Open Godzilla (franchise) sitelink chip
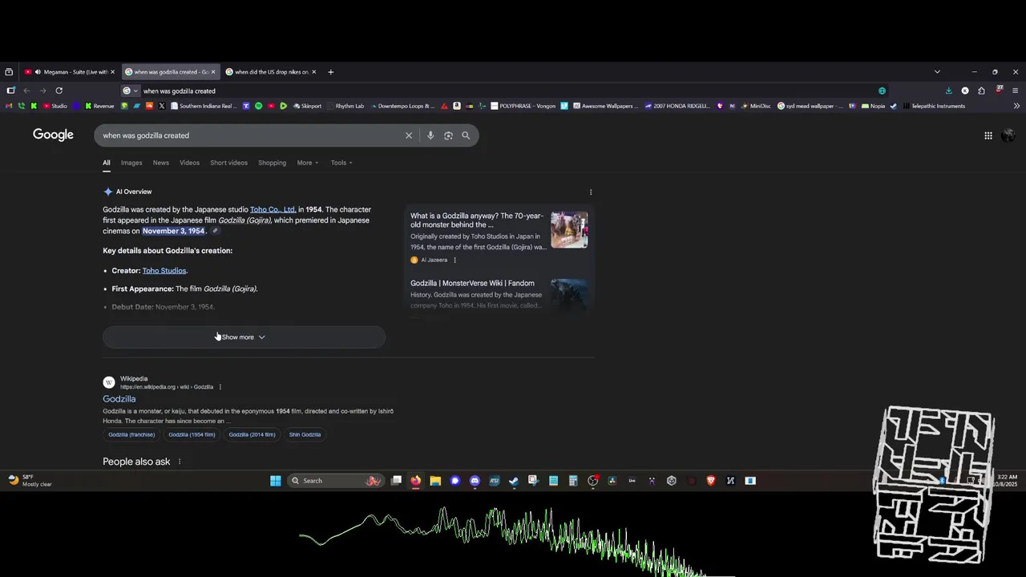The image size is (1026, 577). click(131, 434)
